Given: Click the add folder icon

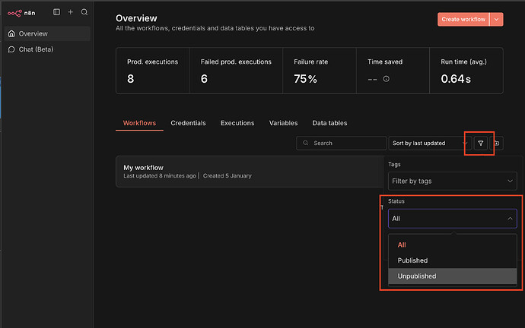Looking at the screenshot, I should tap(497, 143).
